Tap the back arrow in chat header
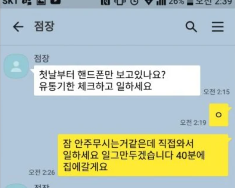Image resolution: width=235 pixels, height=188 pixels. point(18,27)
